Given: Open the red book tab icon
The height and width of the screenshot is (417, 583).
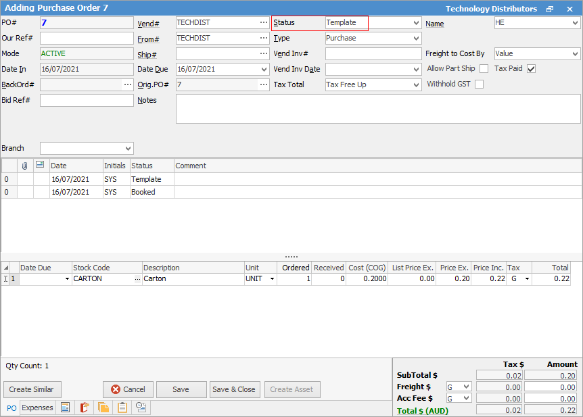Looking at the screenshot, I should 85,408.
